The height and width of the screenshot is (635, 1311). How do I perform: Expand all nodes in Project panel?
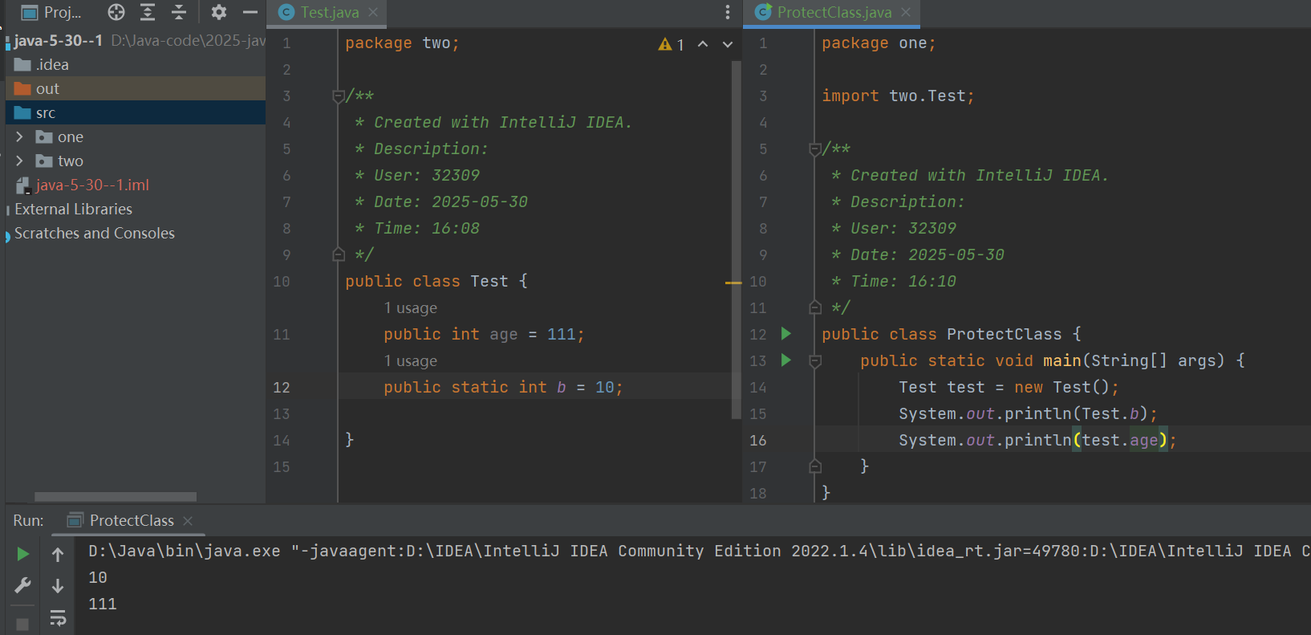(x=148, y=12)
